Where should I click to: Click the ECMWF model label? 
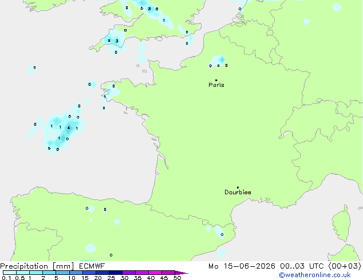pos(92,266)
